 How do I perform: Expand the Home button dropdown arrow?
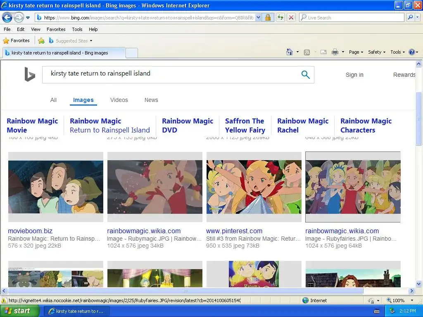297,52
